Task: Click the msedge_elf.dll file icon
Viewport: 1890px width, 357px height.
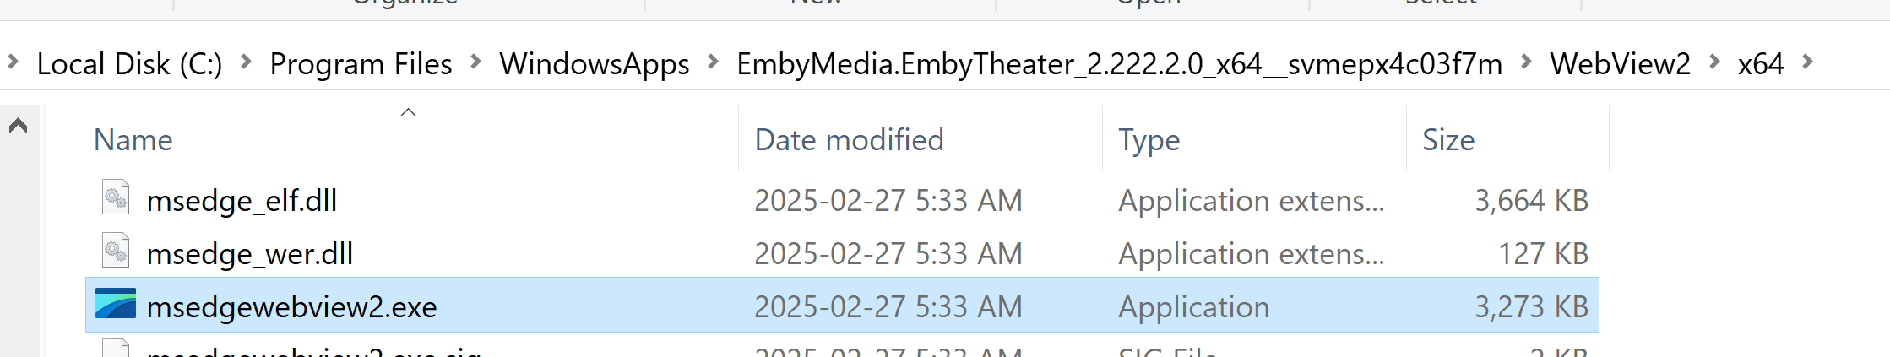Action: click(116, 197)
